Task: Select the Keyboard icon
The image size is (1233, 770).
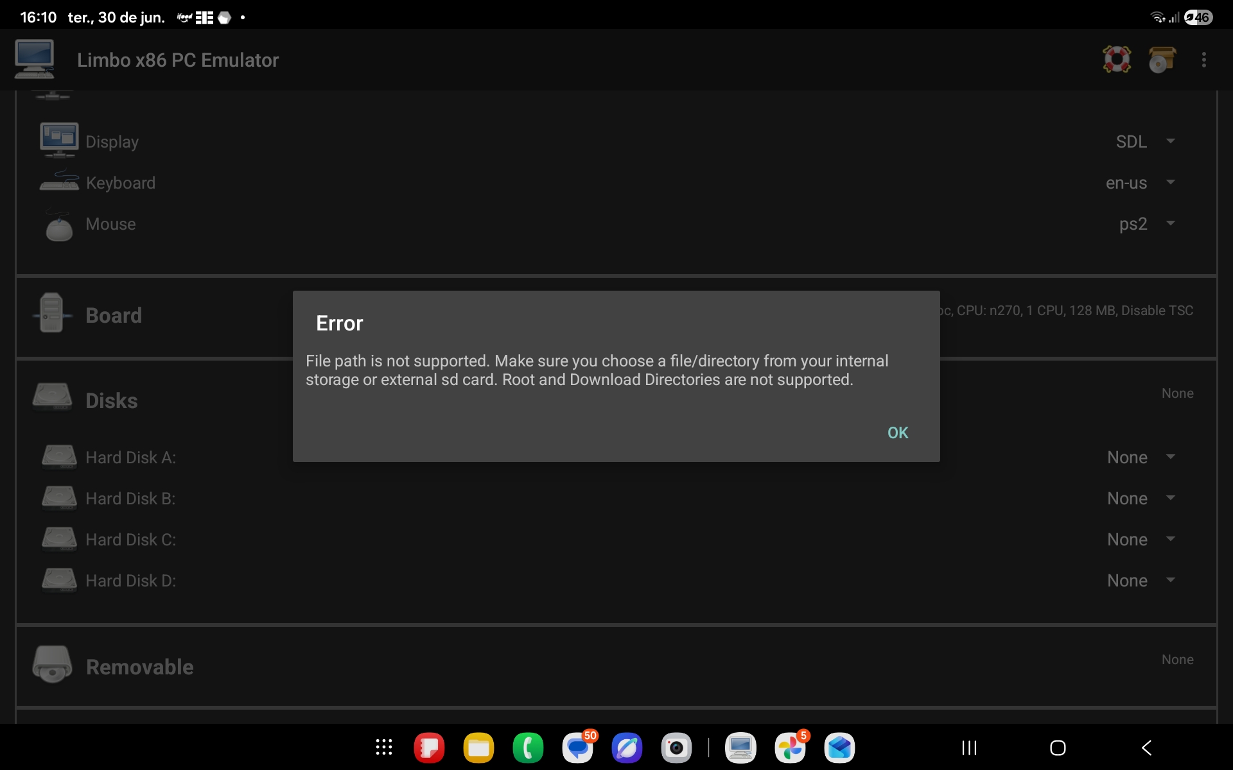Action: click(x=59, y=182)
